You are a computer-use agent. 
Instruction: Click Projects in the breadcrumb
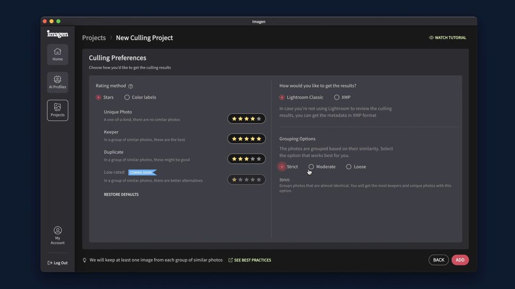(94, 38)
